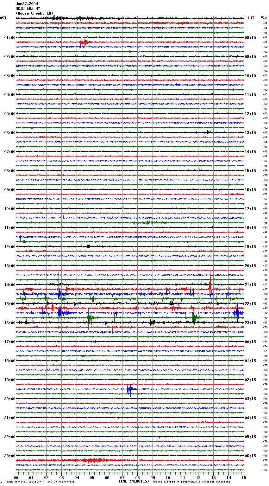Click the 10:15 UTC time label

(250, 76)
